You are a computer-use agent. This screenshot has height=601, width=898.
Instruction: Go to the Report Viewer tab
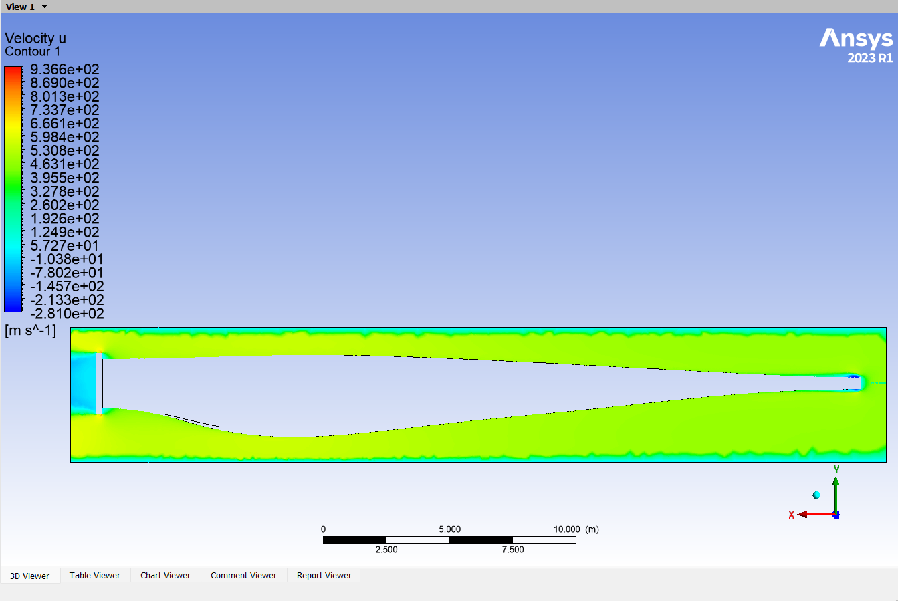(324, 575)
